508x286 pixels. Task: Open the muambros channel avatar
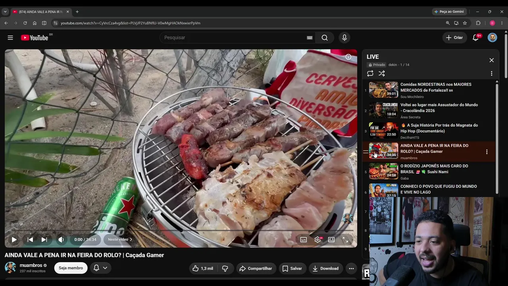(10, 268)
